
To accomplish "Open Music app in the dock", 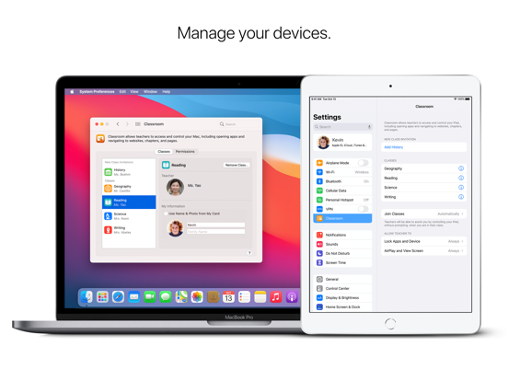I will [x=276, y=296].
